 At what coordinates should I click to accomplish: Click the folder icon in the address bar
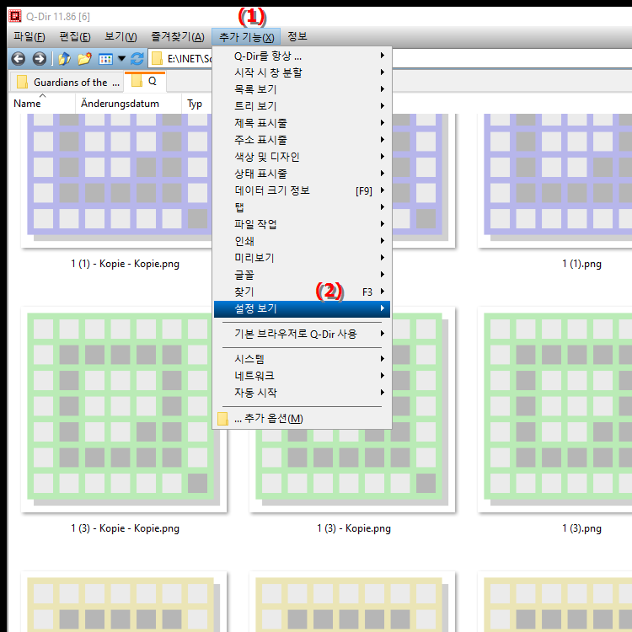[158, 59]
